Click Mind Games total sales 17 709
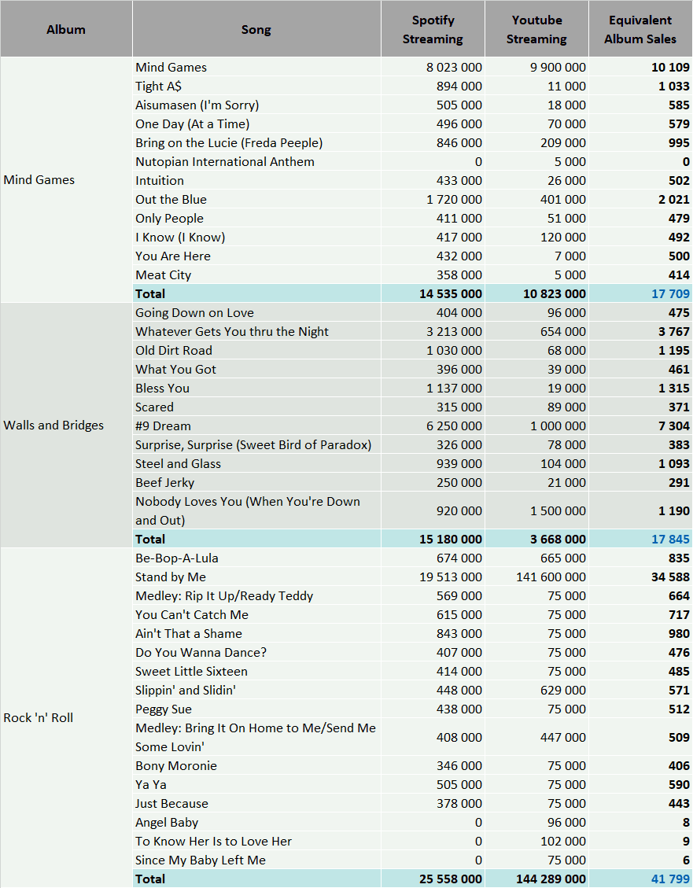Screen dimensions: 693x888 [x=640, y=293]
